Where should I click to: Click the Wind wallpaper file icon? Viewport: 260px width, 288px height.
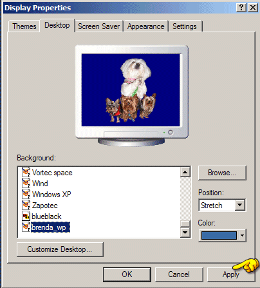(x=26, y=183)
